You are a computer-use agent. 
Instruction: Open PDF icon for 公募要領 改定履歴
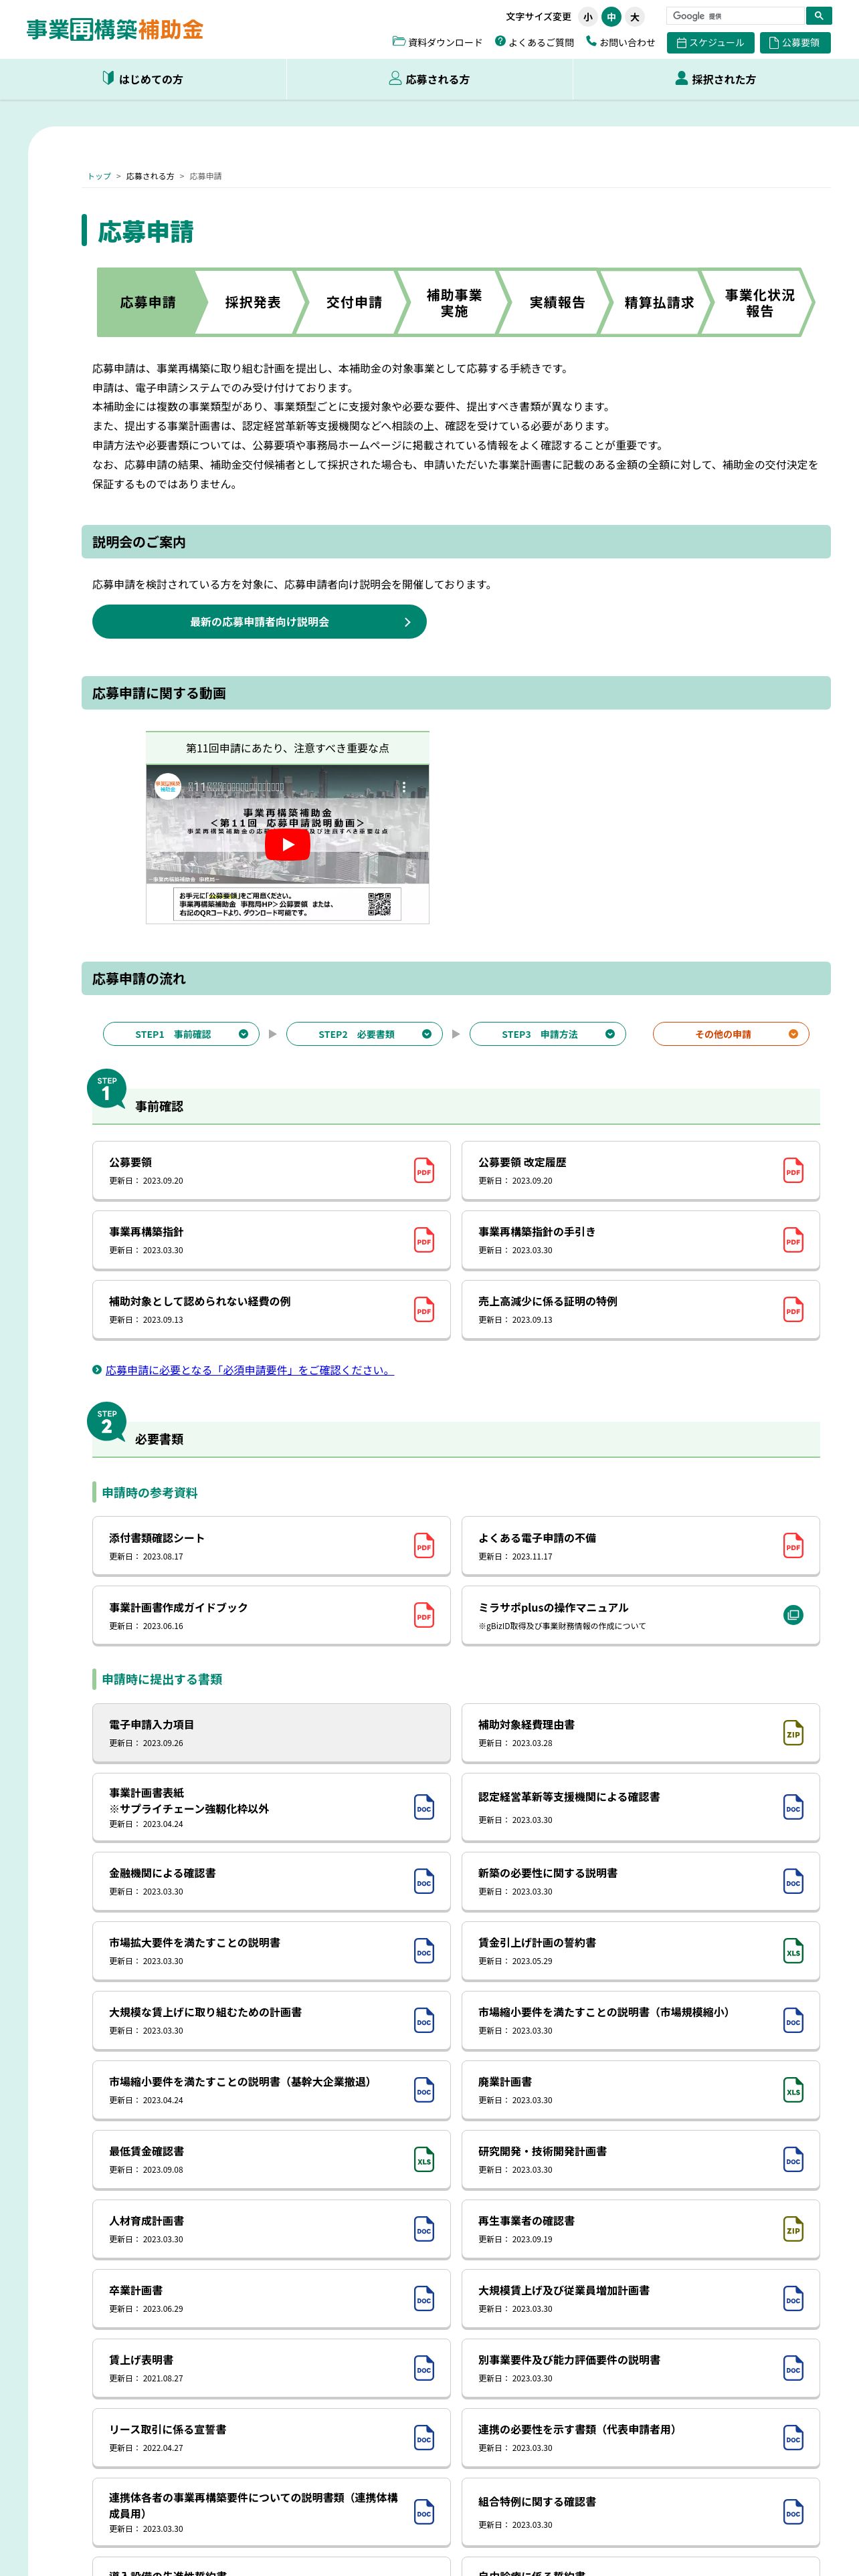(793, 1171)
